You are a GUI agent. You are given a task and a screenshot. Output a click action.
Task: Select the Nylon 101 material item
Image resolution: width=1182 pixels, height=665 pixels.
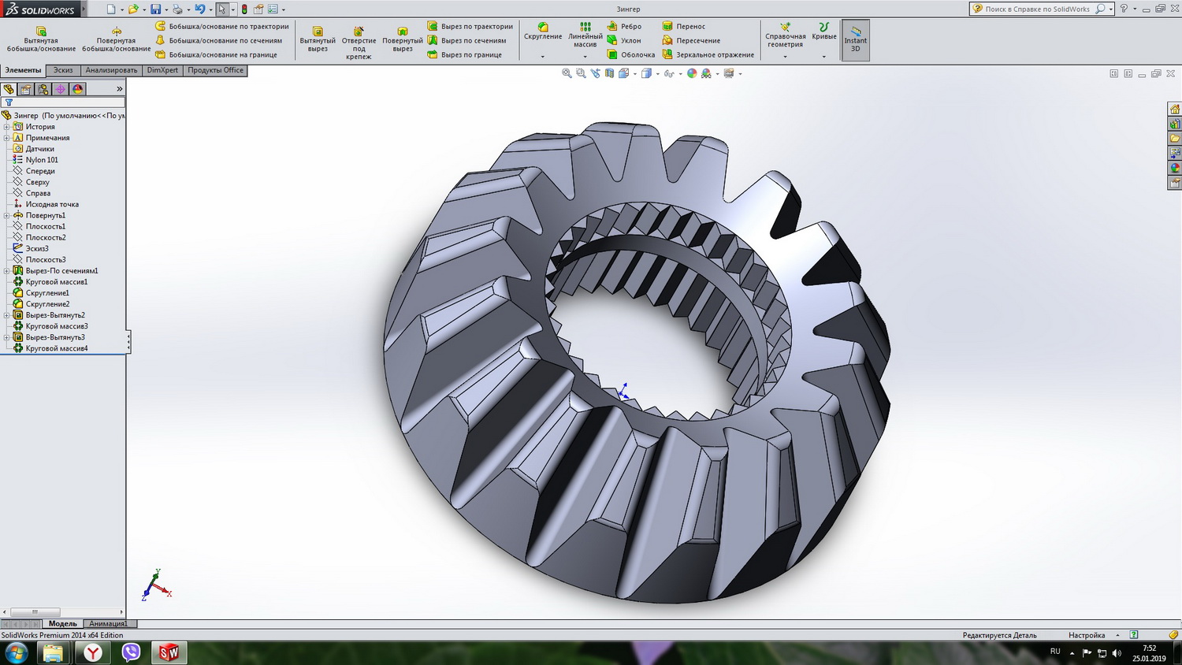pos(35,160)
